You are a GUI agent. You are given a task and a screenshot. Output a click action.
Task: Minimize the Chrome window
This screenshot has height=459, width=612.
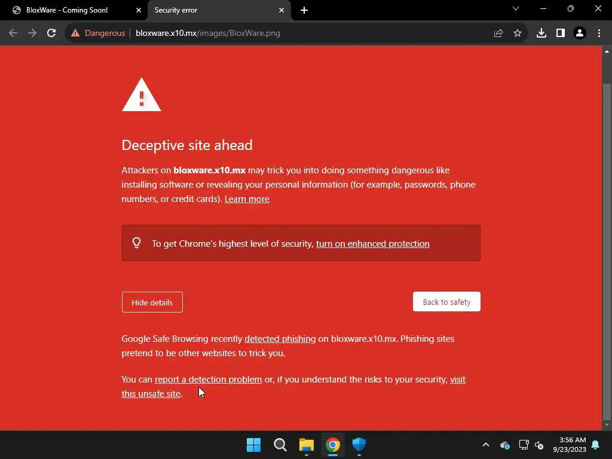[543, 8]
